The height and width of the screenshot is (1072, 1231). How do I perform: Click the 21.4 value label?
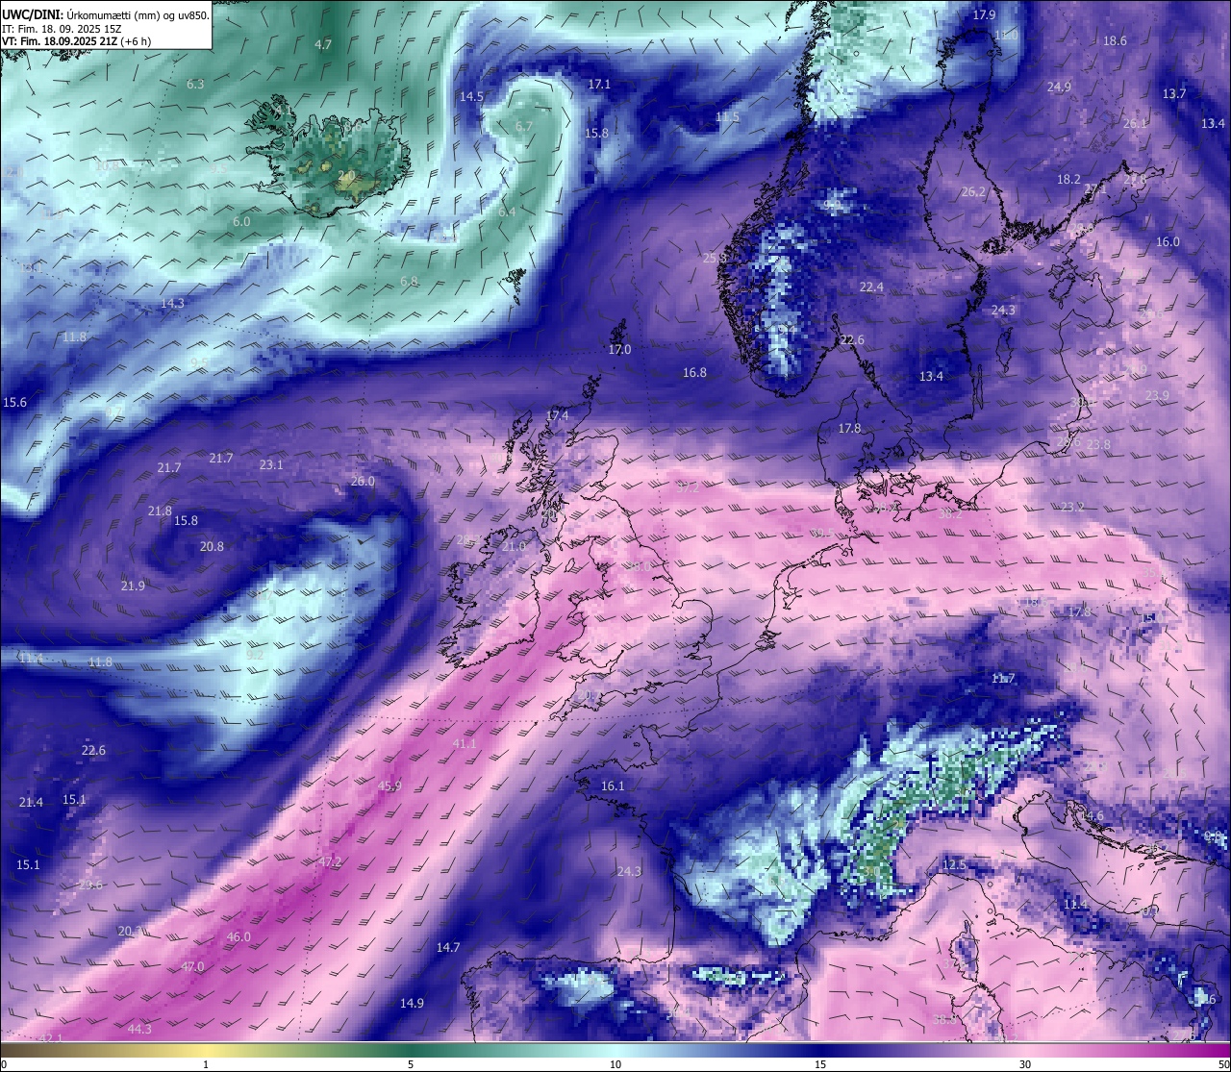[31, 803]
